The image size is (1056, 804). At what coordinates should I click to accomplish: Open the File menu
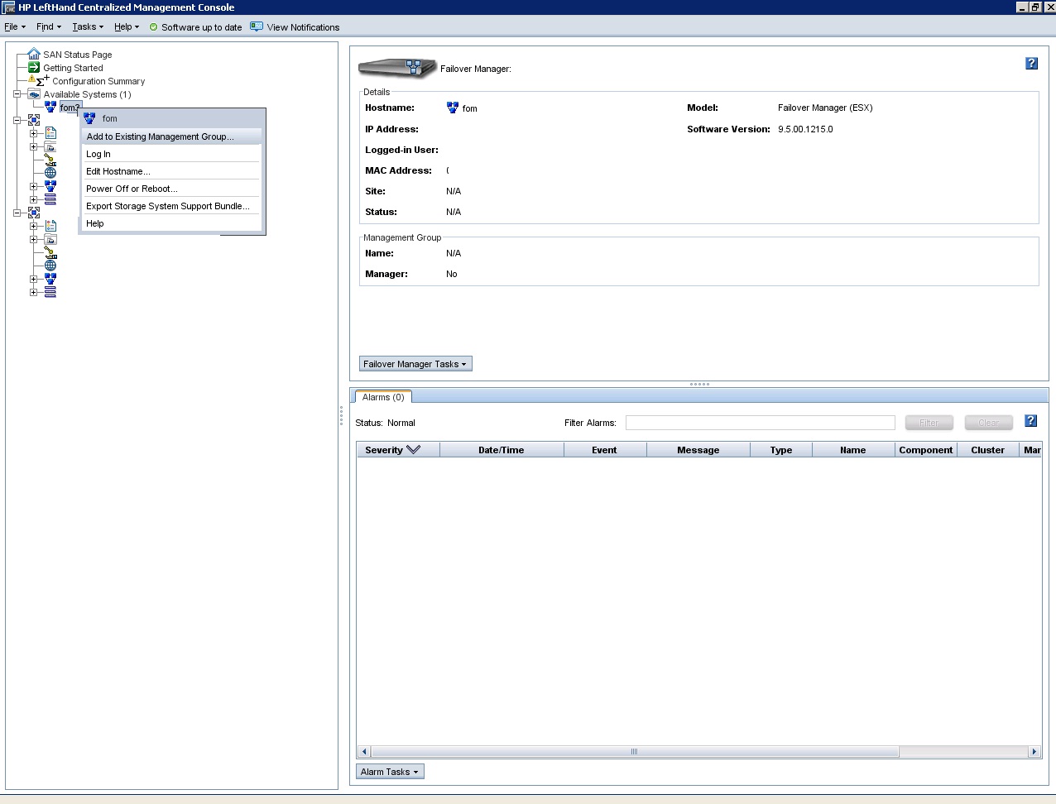pyautogui.click(x=15, y=26)
